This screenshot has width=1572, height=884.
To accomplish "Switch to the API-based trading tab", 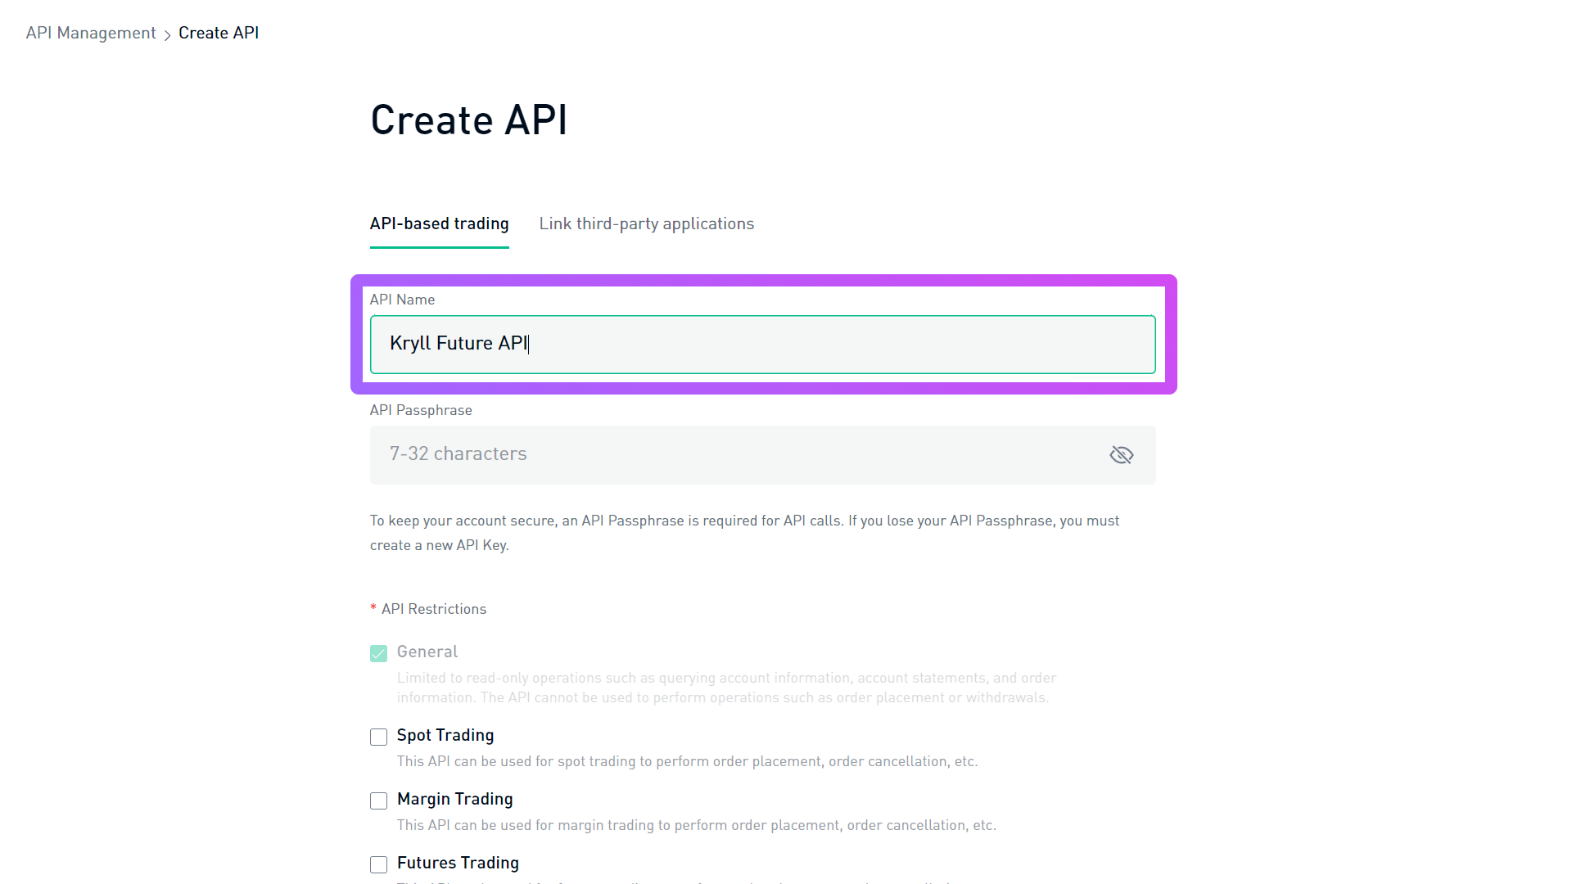I will [x=439, y=223].
